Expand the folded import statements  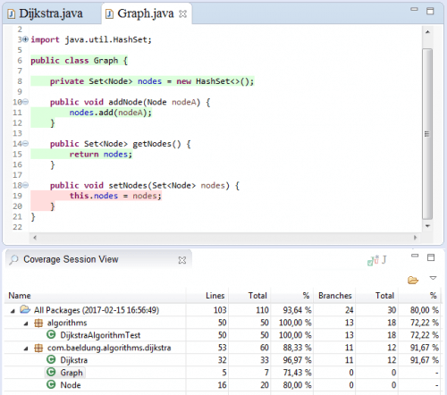point(26,39)
